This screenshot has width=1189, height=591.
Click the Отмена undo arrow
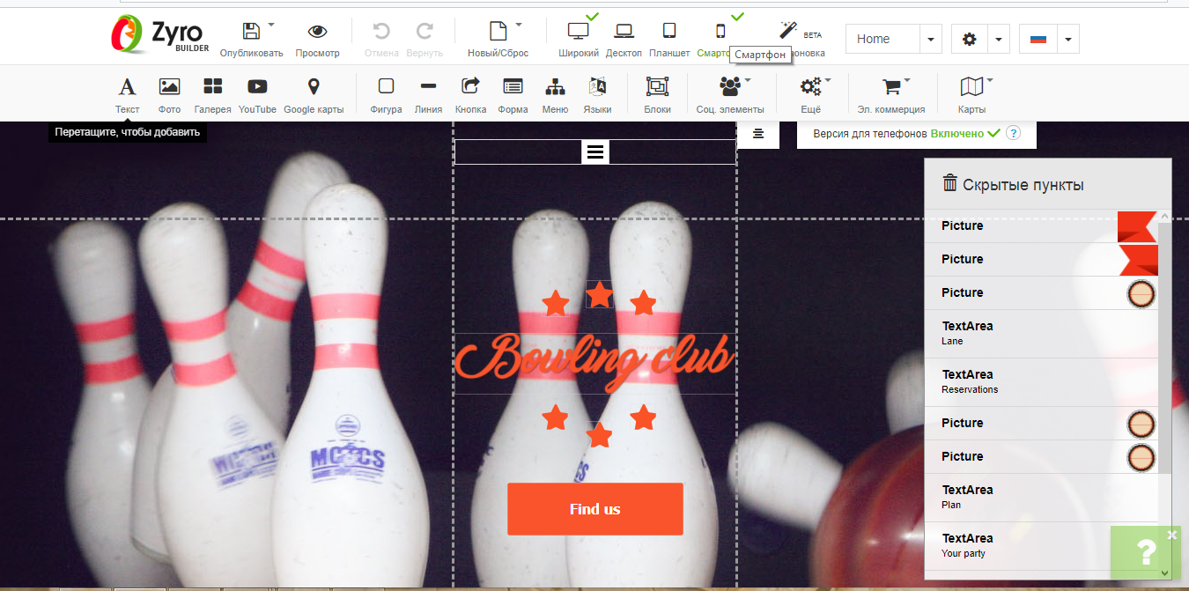pos(381,32)
